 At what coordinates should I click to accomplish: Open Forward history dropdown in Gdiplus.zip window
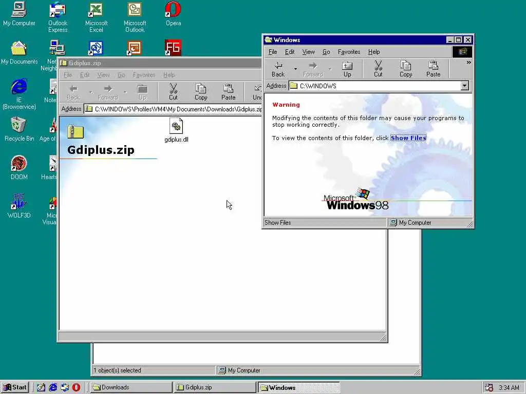click(x=125, y=92)
